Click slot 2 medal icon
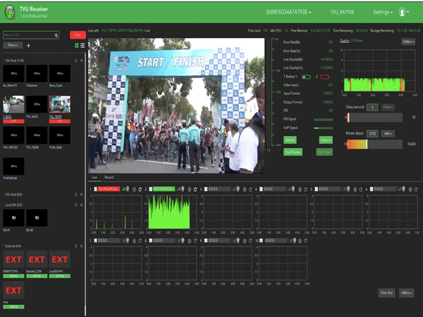 tap(183, 189)
